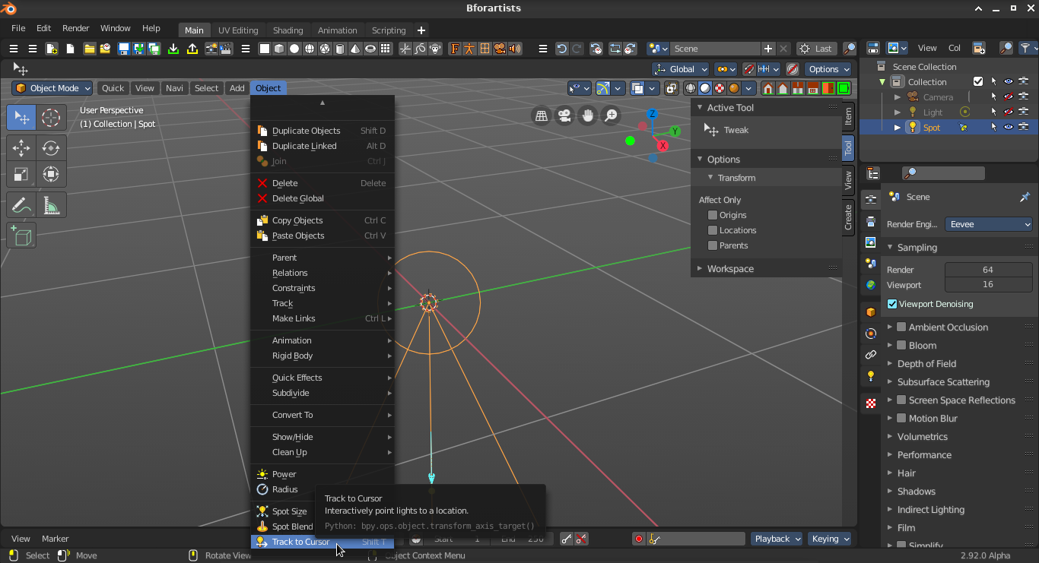Select the Rotate tool in left toolbar
Image resolution: width=1039 pixels, height=563 pixels.
[x=51, y=148]
